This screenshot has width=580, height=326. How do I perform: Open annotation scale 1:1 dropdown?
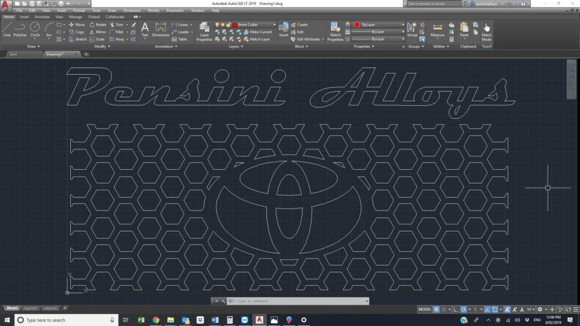pyautogui.click(x=531, y=310)
